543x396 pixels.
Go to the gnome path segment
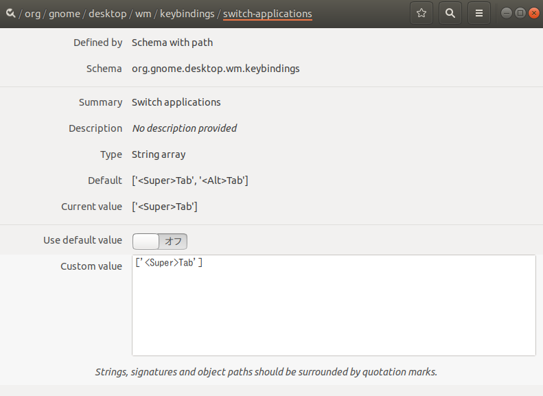pos(65,14)
